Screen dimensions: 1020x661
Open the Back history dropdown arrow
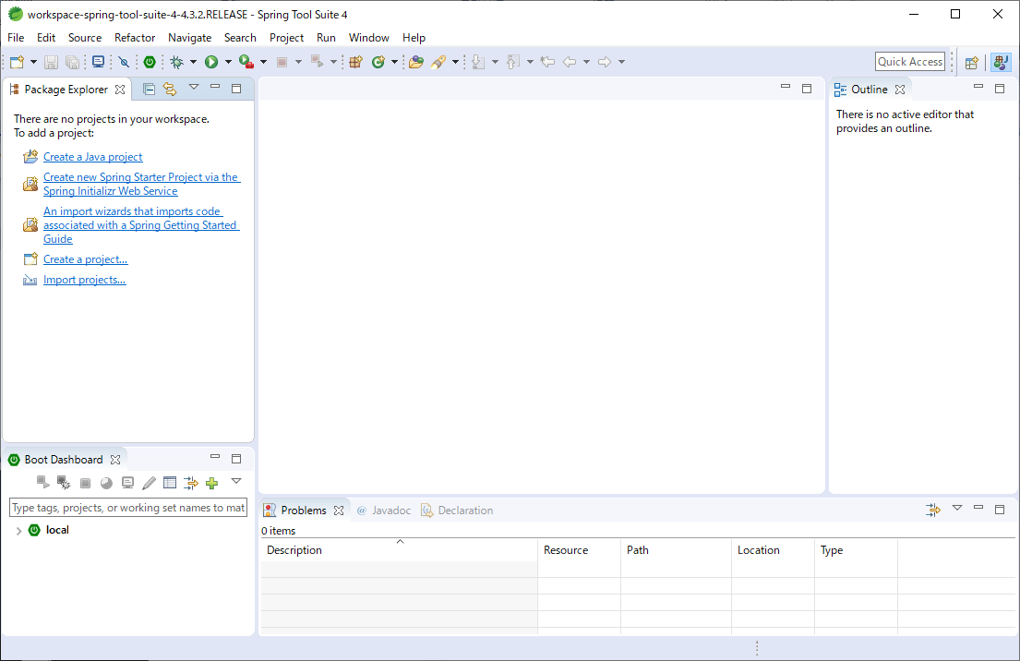coord(587,62)
